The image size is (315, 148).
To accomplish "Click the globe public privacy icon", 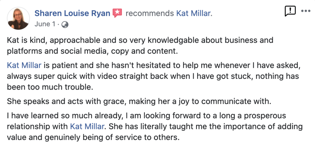I will coord(65,24).
